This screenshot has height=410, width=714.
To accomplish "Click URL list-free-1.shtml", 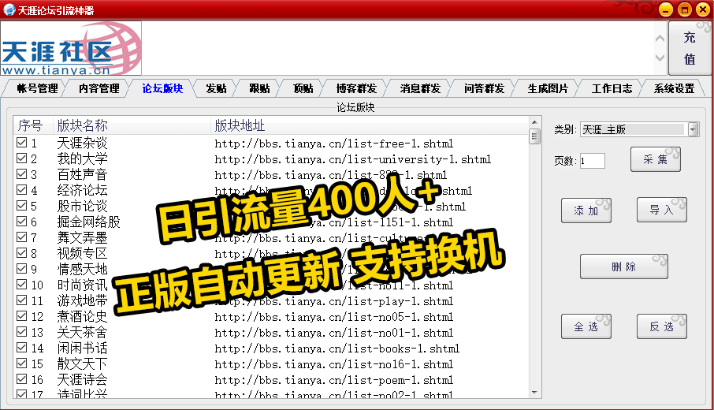I will click(x=334, y=144).
